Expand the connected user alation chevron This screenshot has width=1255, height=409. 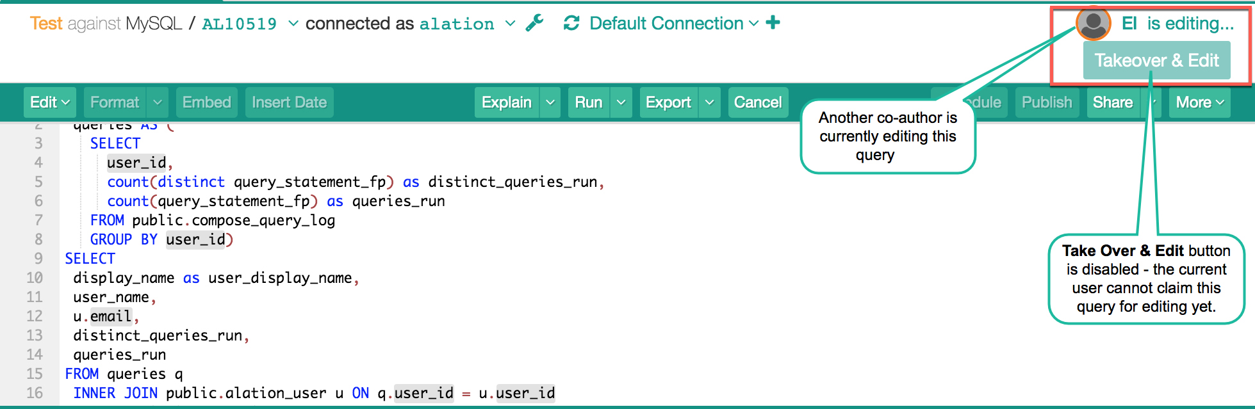pyautogui.click(x=510, y=24)
